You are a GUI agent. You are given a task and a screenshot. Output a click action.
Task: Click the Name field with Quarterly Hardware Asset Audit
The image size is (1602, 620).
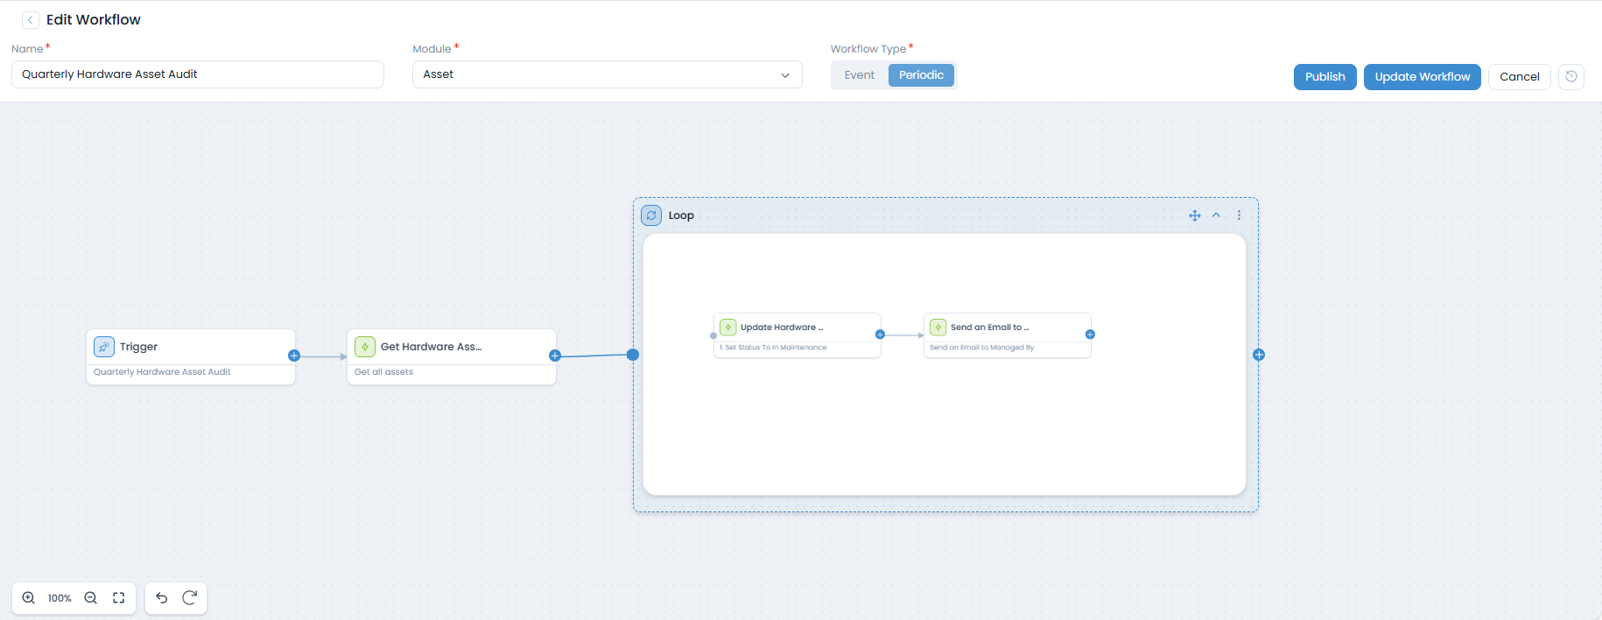197,74
